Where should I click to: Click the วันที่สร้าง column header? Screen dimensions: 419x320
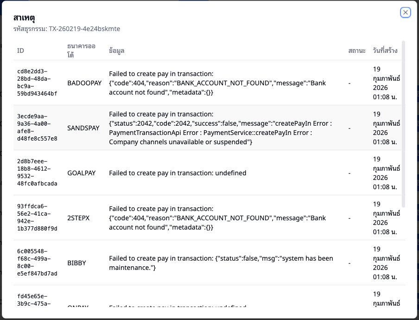pyautogui.click(x=385, y=51)
